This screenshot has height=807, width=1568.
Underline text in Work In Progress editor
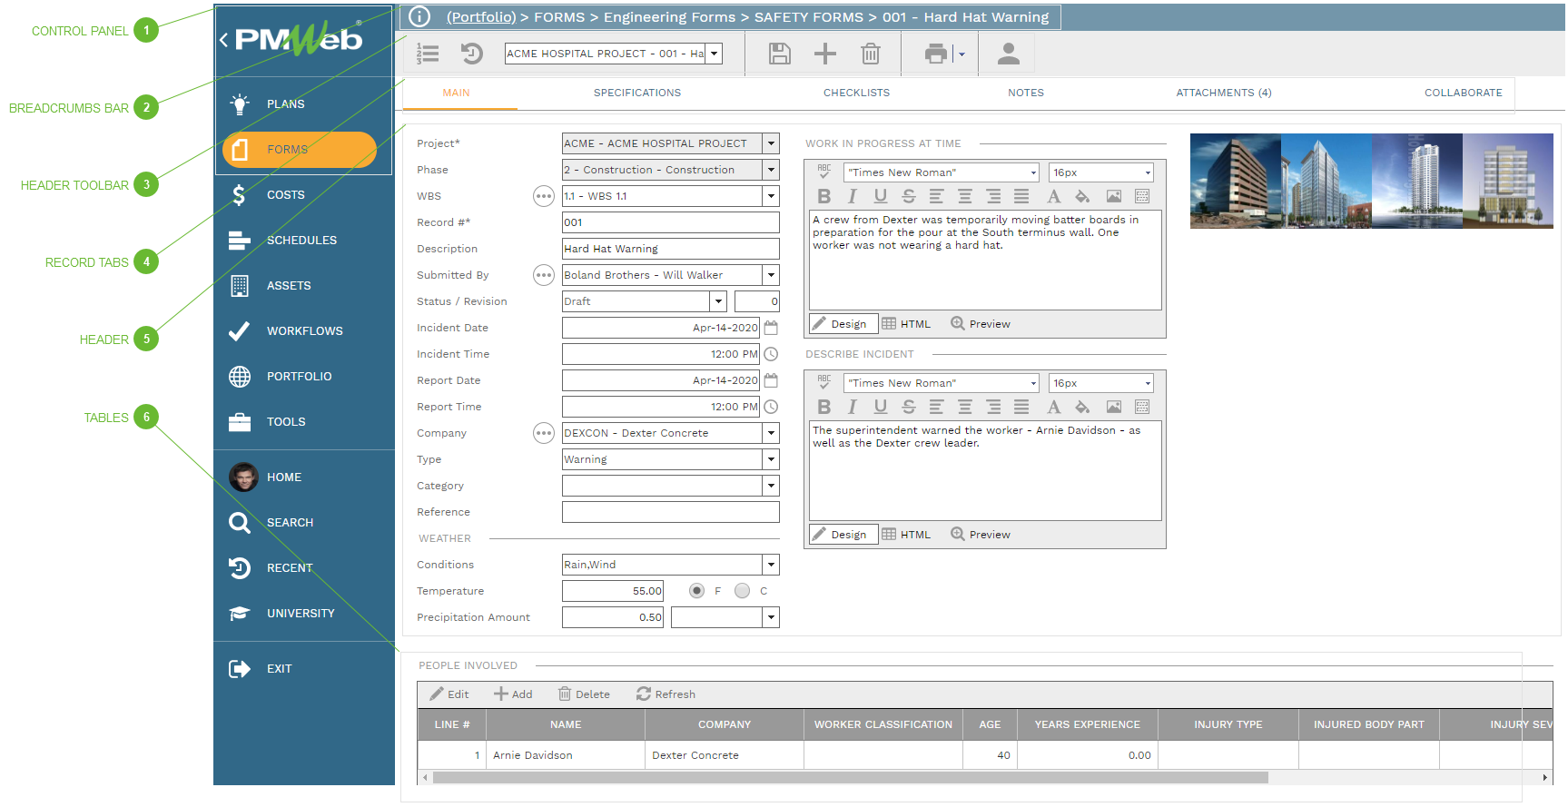(880, 196)
